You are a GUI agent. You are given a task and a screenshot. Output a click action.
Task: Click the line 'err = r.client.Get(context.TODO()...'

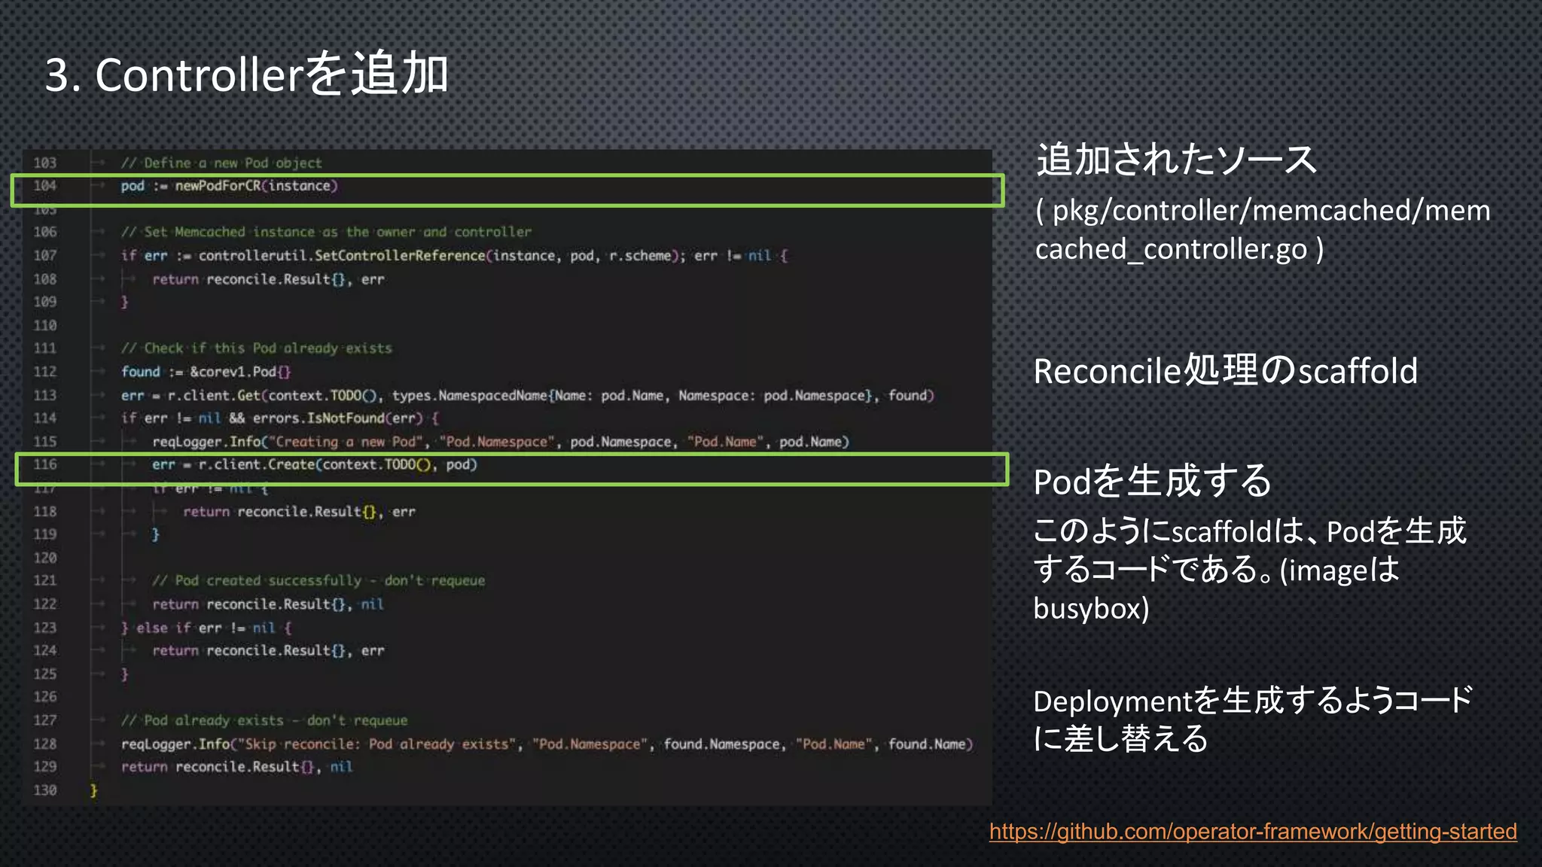(x=527, y=396)
